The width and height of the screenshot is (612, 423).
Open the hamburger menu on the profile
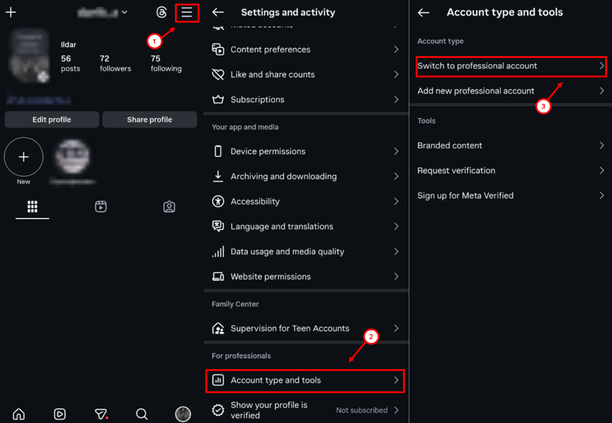pos(187,13)
